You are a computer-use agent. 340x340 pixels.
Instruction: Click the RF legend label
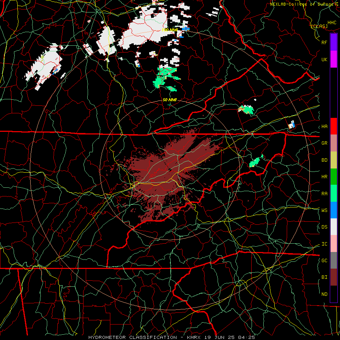(324, 42)
